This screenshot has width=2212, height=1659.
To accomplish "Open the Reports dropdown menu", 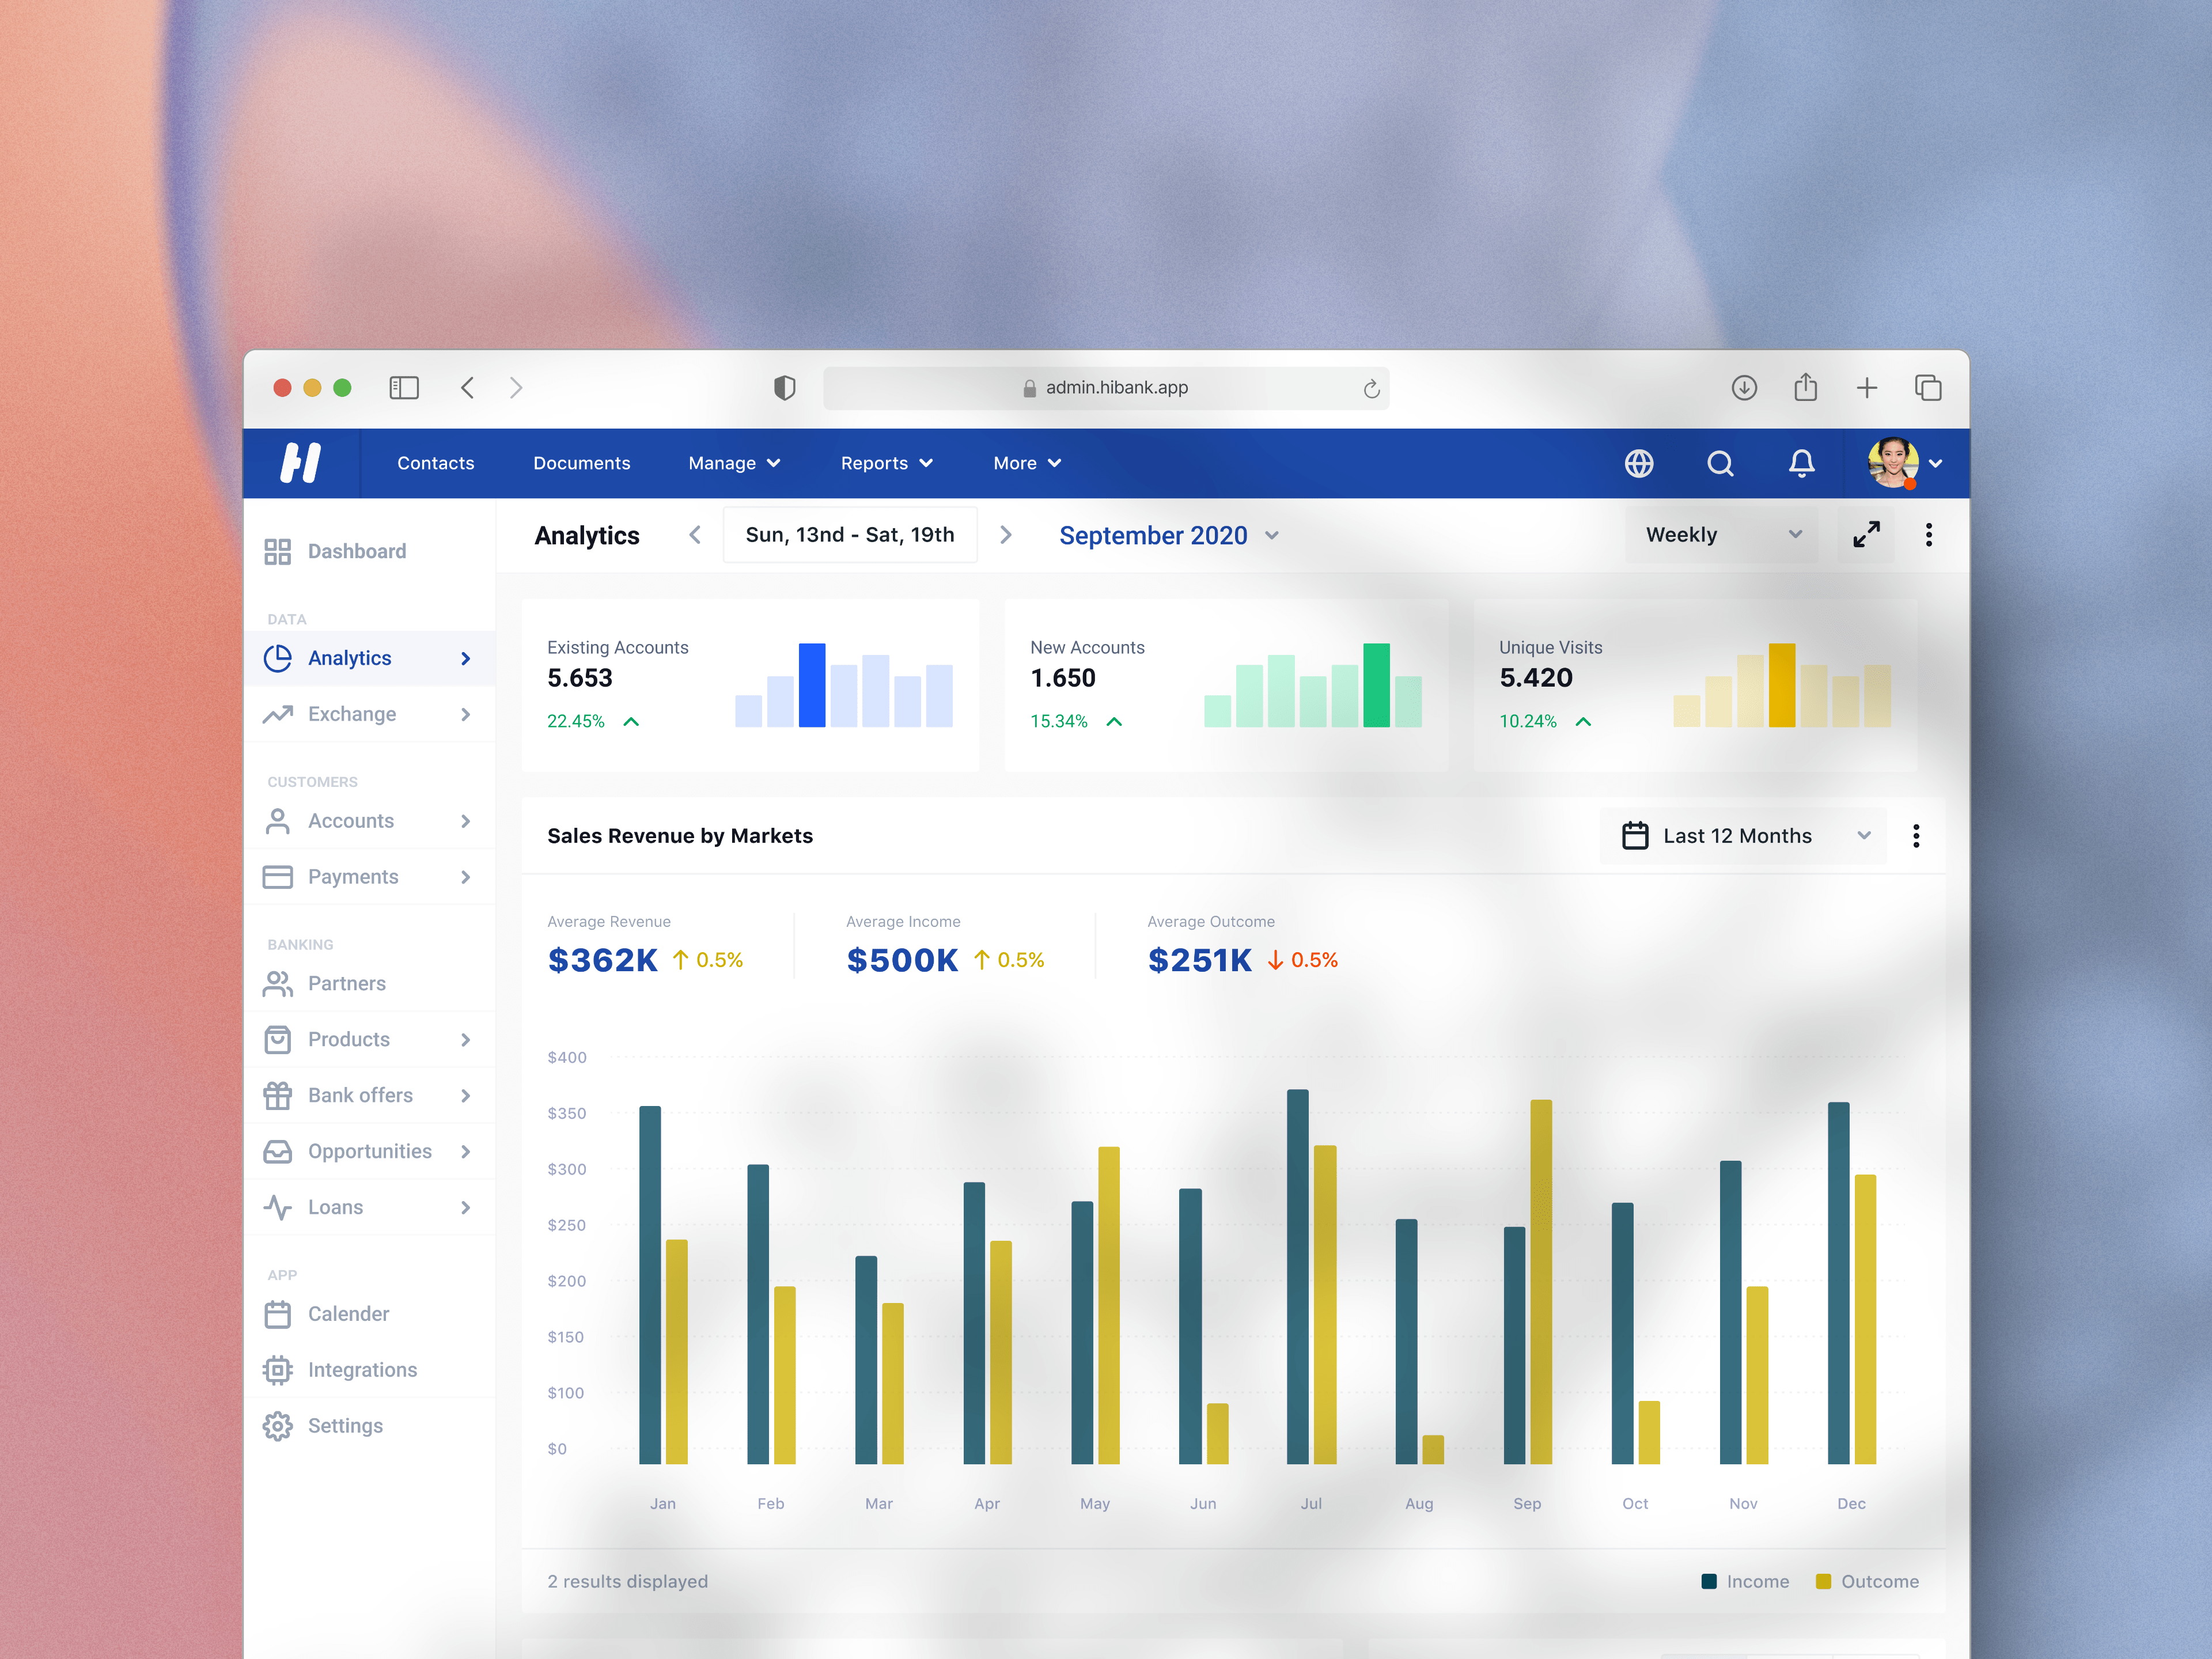I will coord(886,463).
